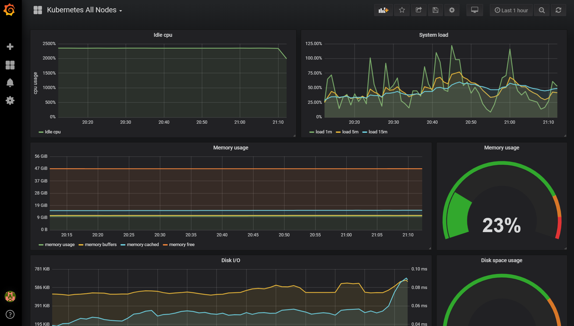Screen dimensions: 574x326
Task: Open the Help question mark icon
Action: click(10, 314)
